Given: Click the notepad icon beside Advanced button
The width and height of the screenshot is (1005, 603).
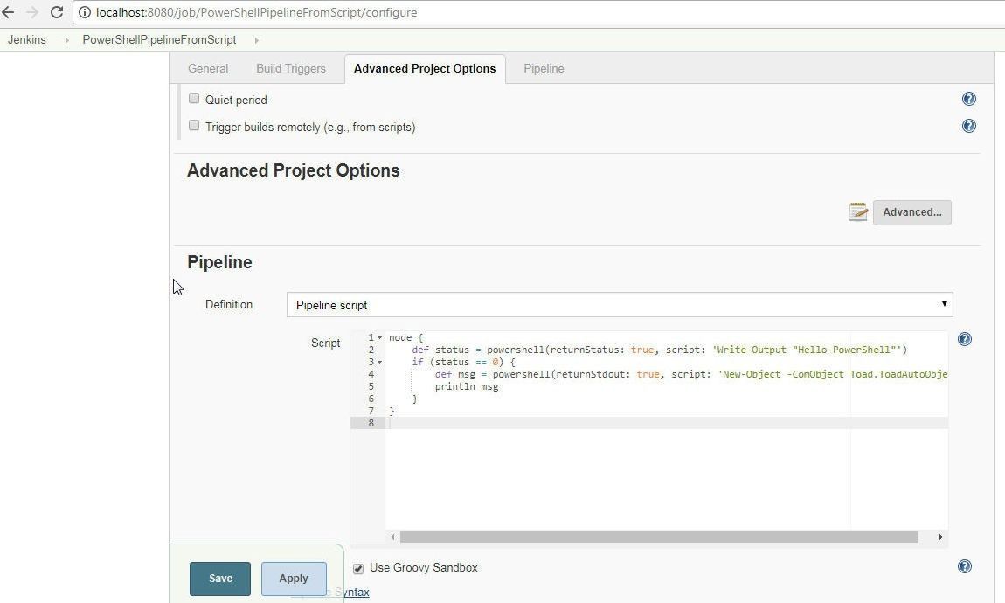Looking at the screenshot, I should pos(857,211).
